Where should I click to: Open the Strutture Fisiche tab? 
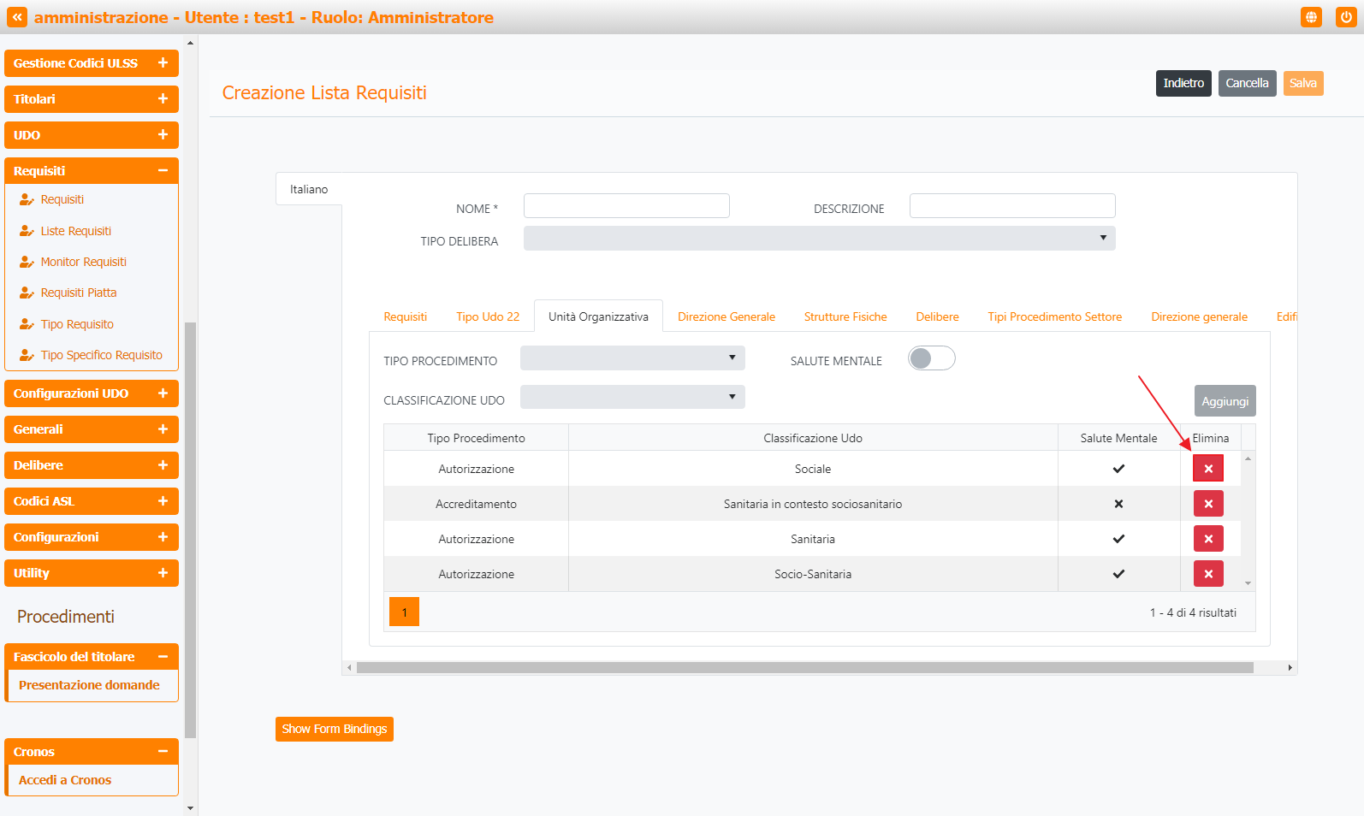845,316
